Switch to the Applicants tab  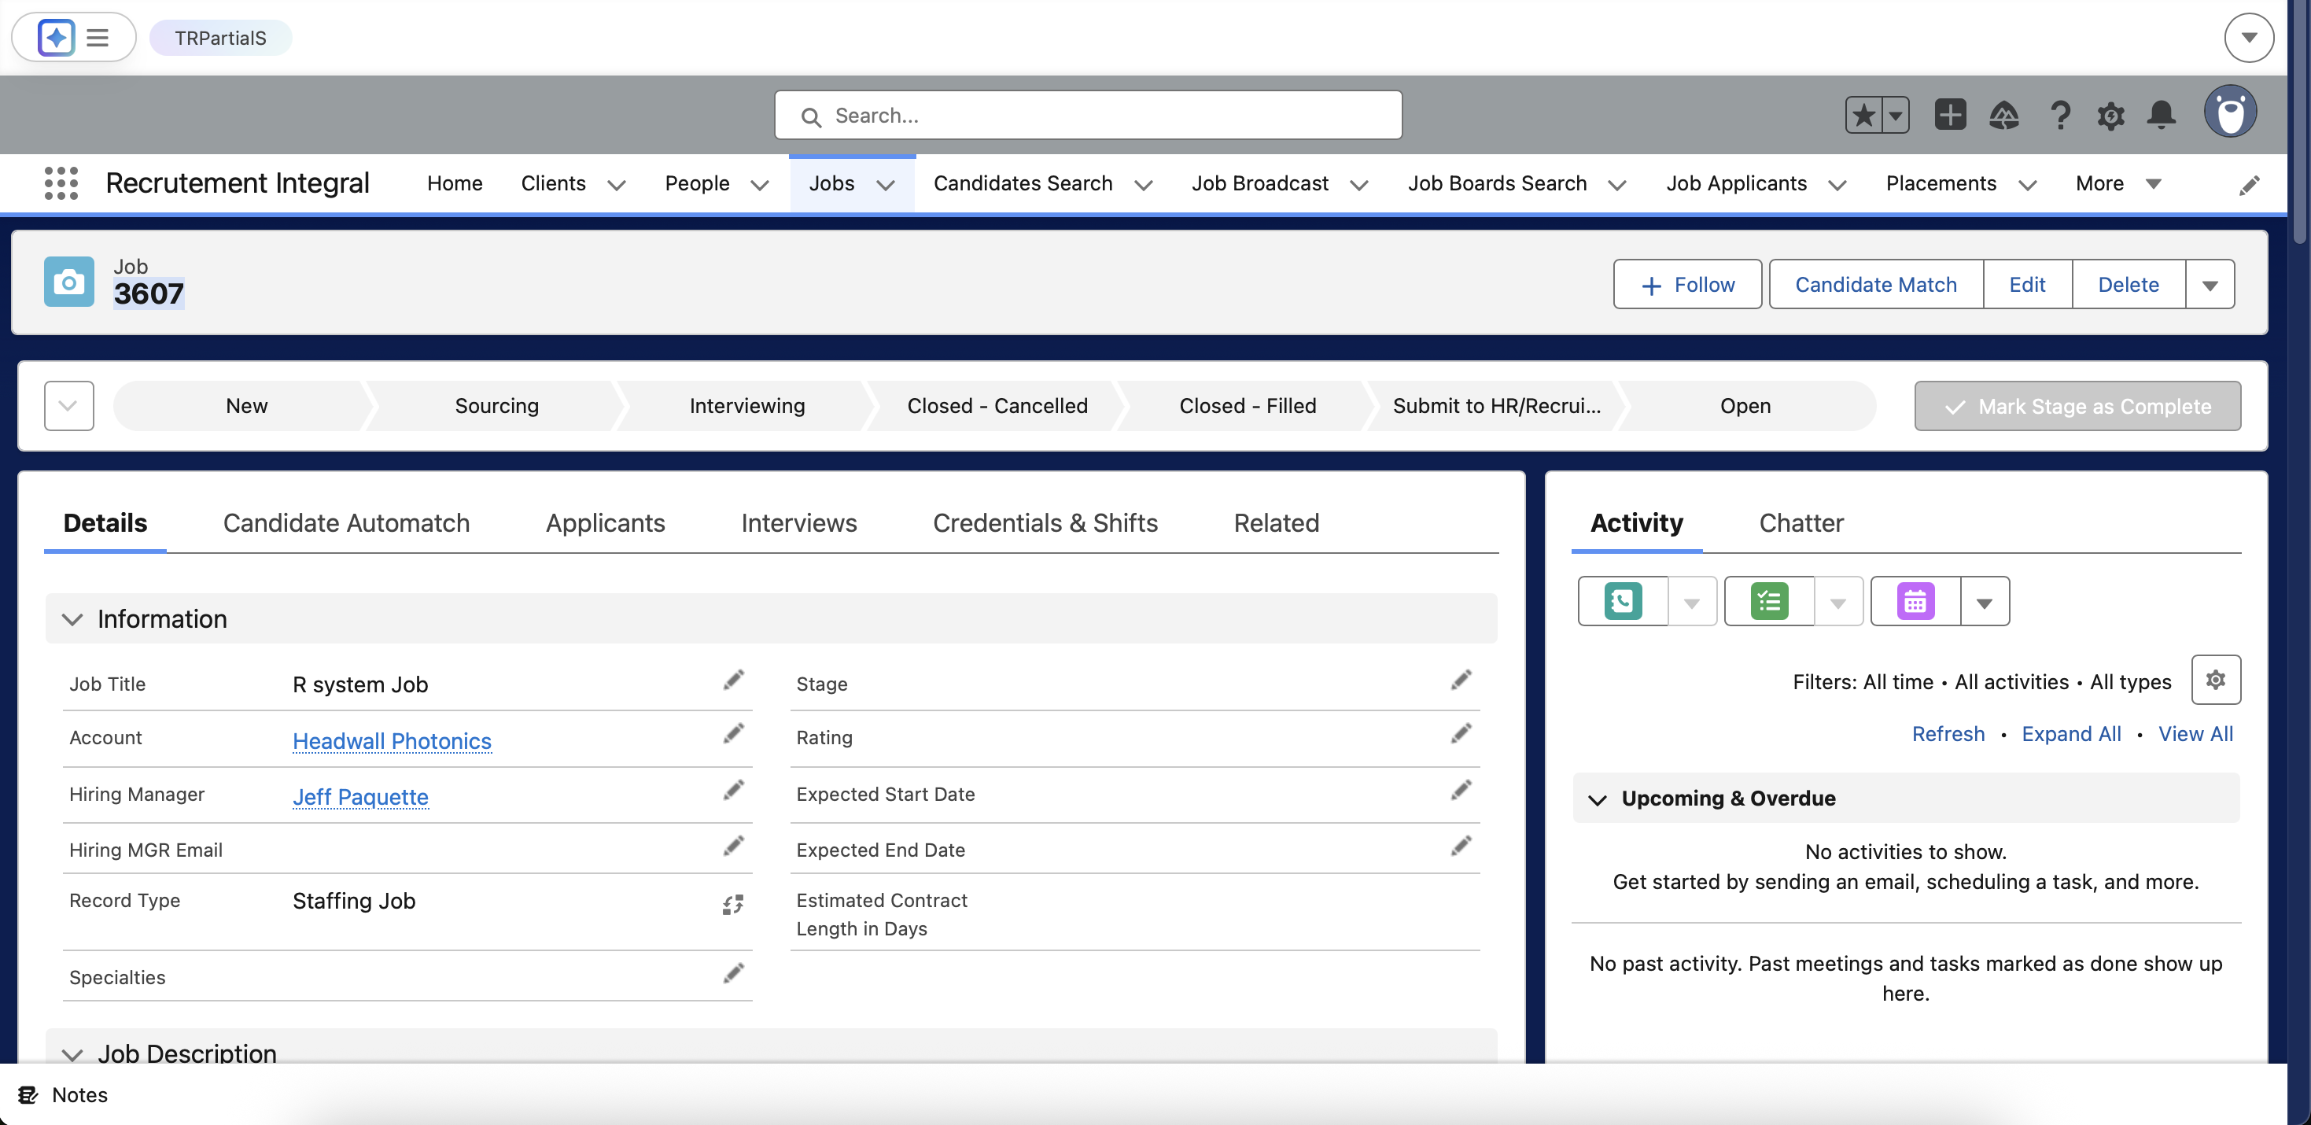(x=605, y=523)
